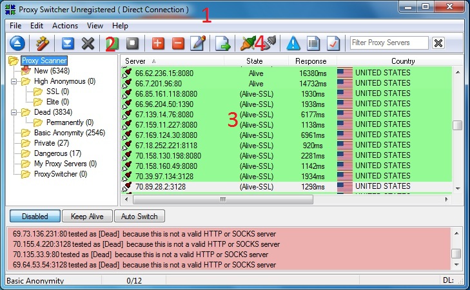The height and width of the screenshot is (290, 470).
Task: Select the ProxySwitcher (0) folder
Action: pos(61,174)
